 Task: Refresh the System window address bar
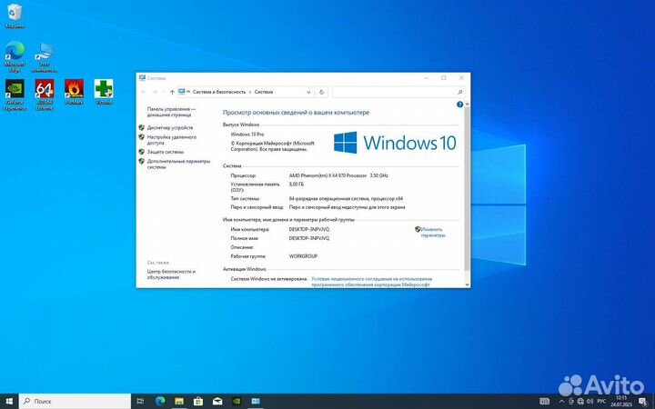(322, 92)
